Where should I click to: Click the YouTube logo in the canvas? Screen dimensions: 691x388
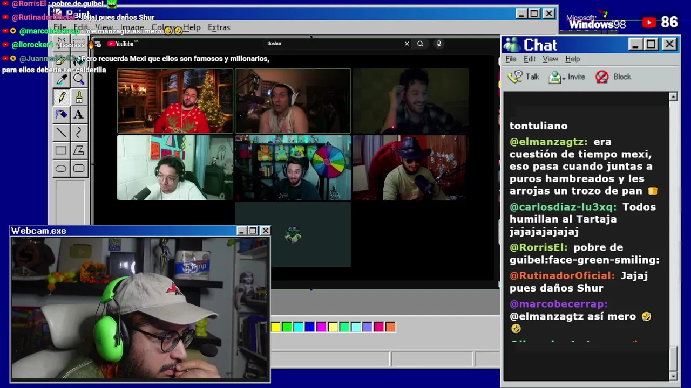pyautogui.click(x=120, y=44)
